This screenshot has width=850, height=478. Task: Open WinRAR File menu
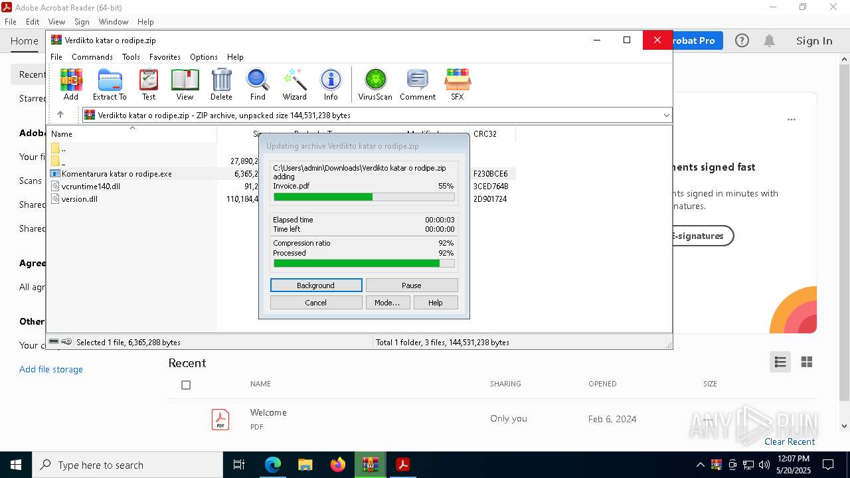tap(56, 57)
